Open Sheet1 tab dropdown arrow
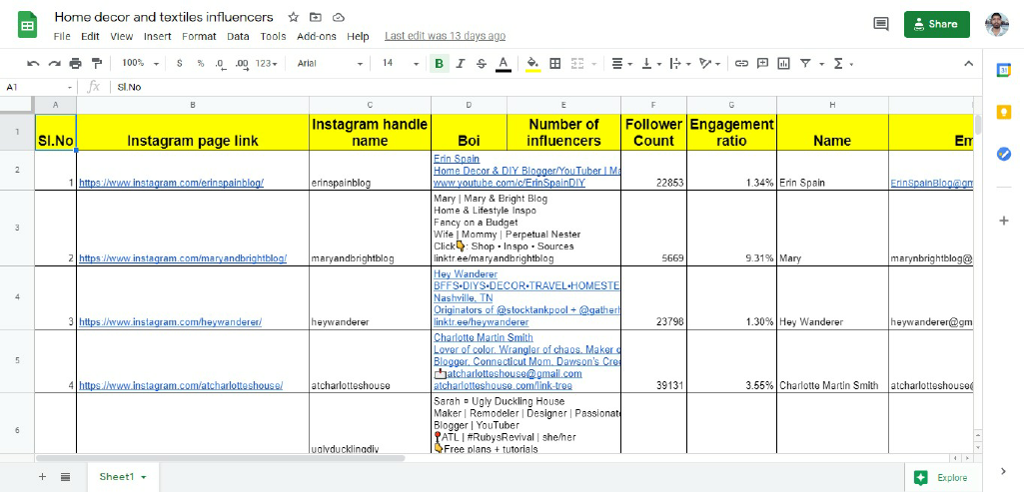The image size is (1024, 492). [143, 477]
